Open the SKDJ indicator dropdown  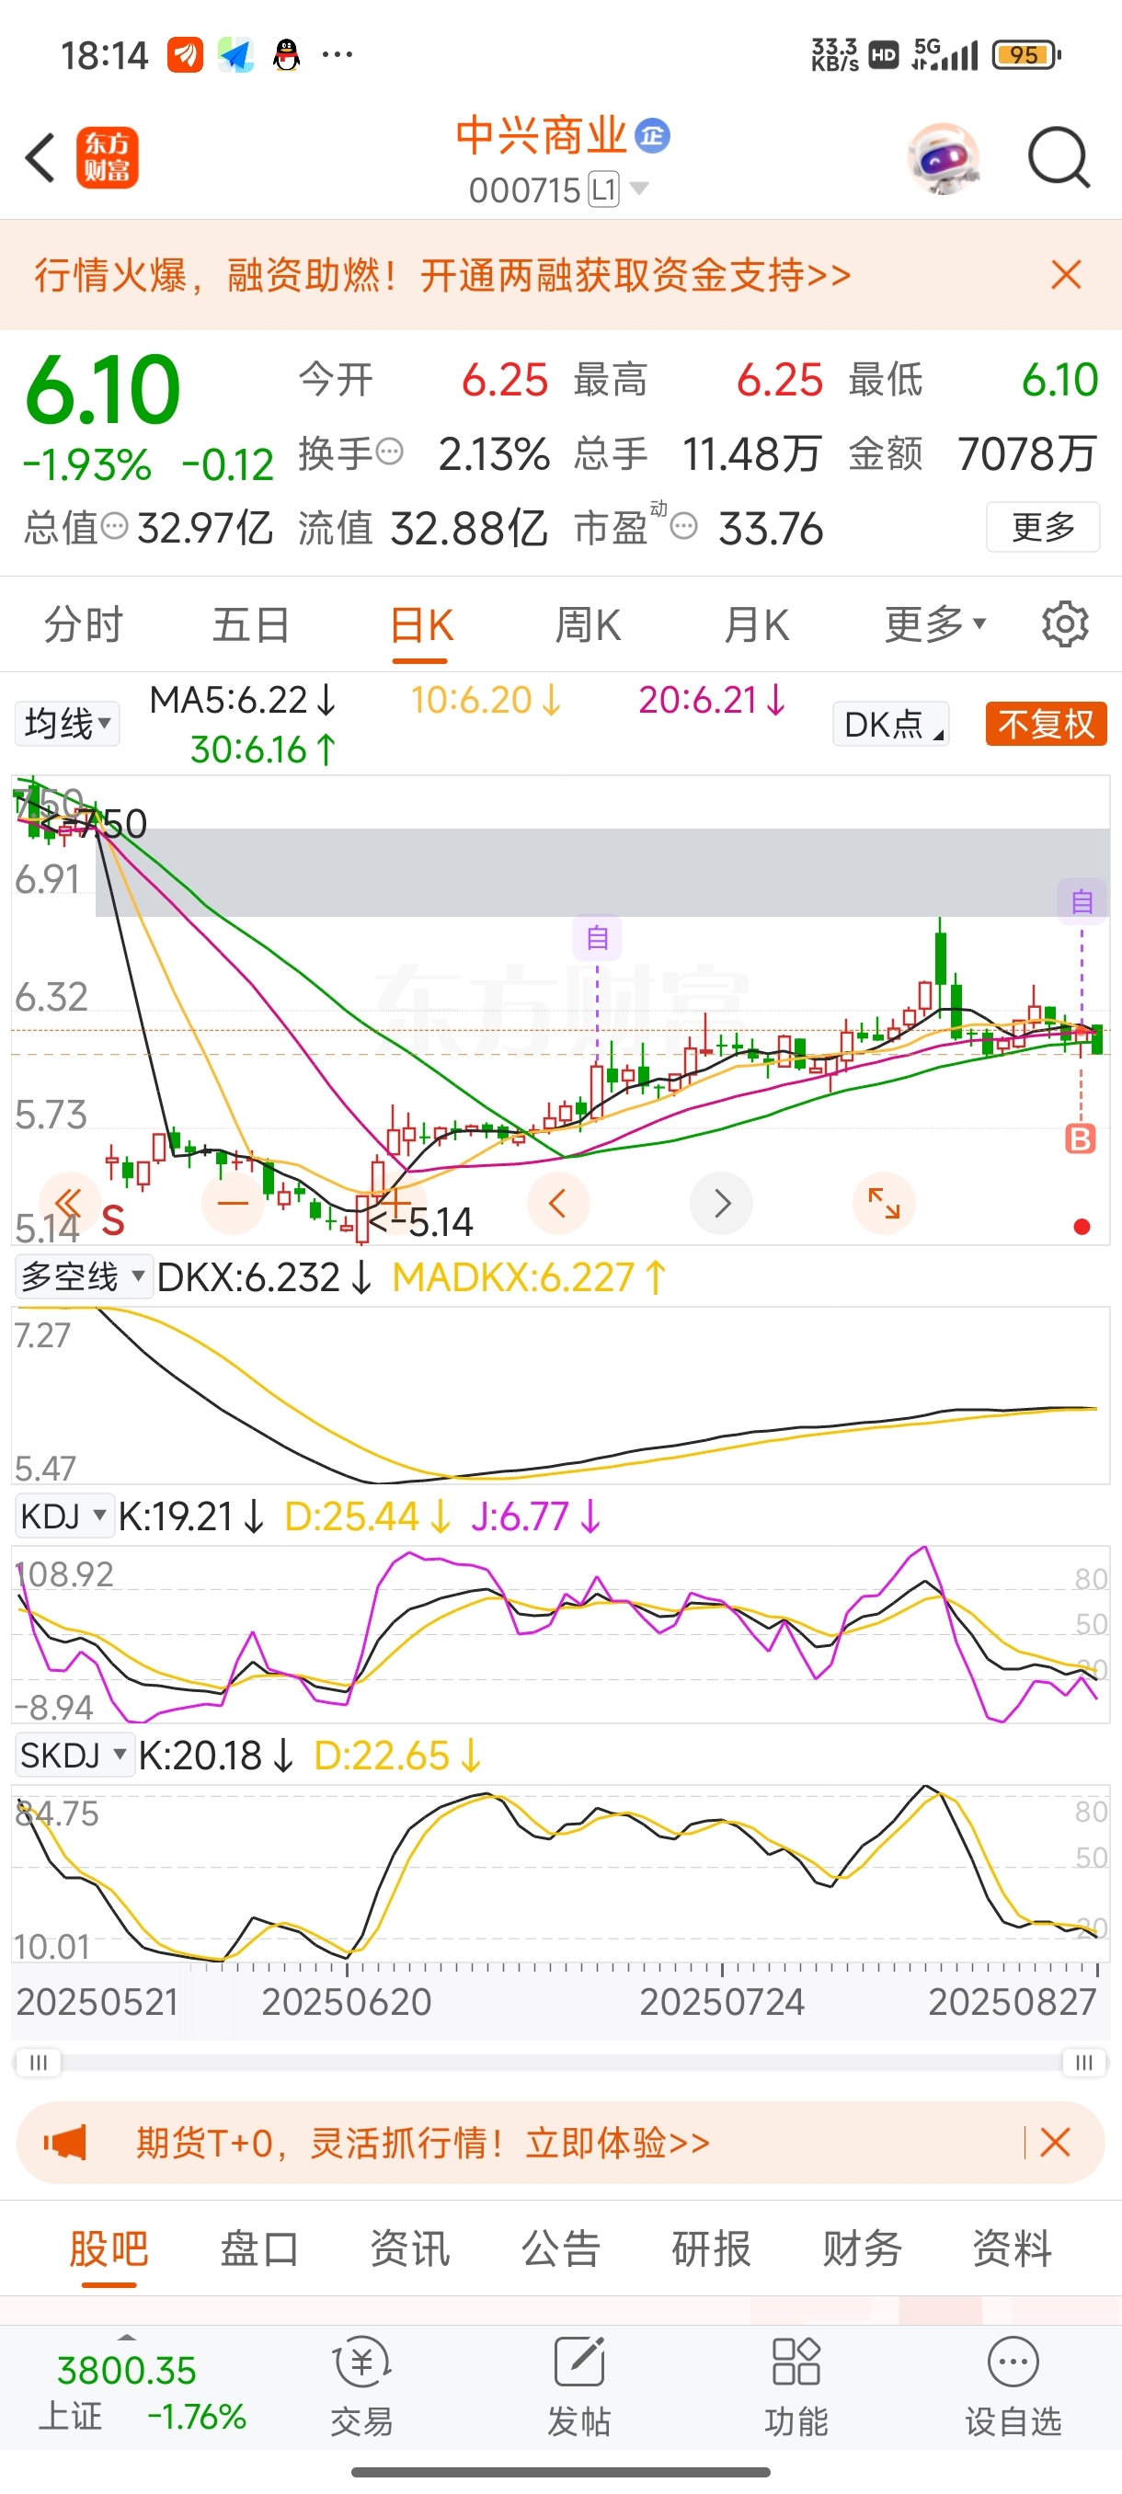(x=74, y=1756)
